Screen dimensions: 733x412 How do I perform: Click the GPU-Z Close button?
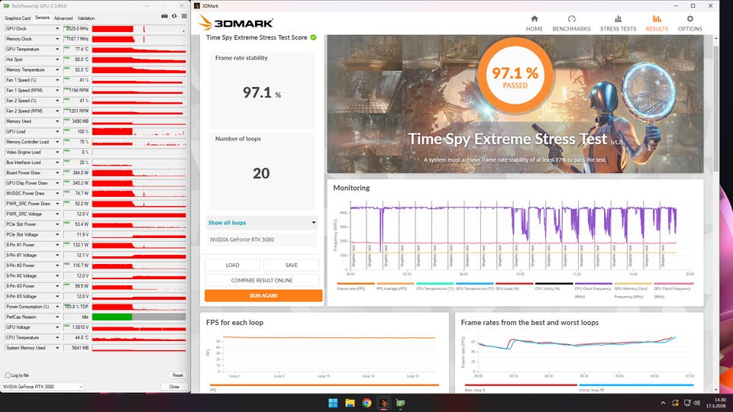coord(174,387)
